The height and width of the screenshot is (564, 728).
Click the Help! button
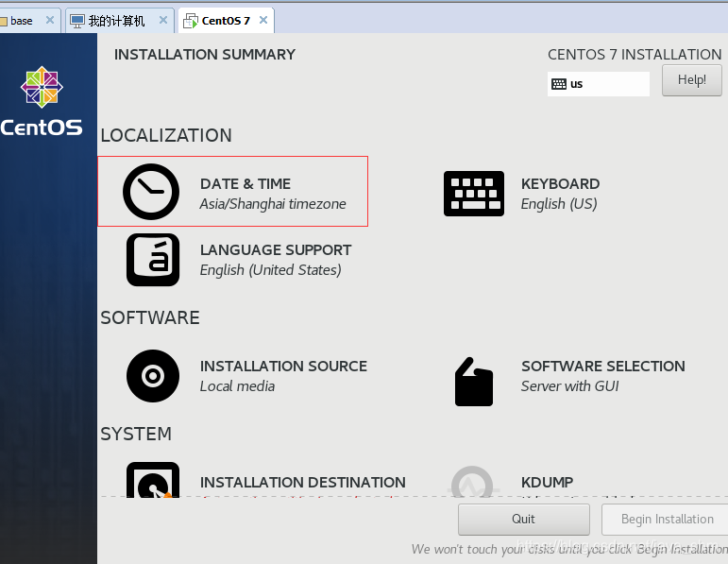click(x=692, y=80)
